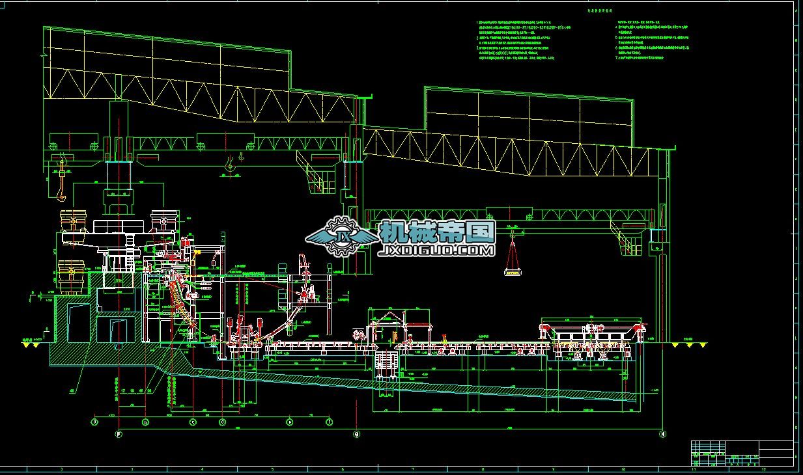Select the yellow ground level triangles at right
Screen dimensions: 803x475
pyautogui.click(x=689, y=344)
